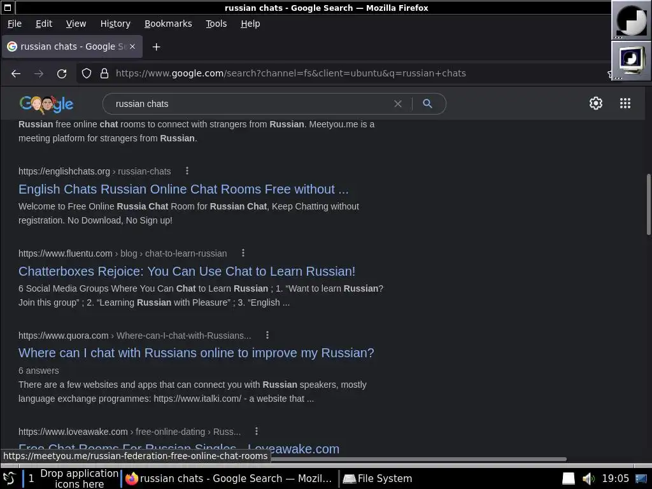This screenshot has width=652, height=489.
Task: Close the russian chats tab
Action: (132, 46)
